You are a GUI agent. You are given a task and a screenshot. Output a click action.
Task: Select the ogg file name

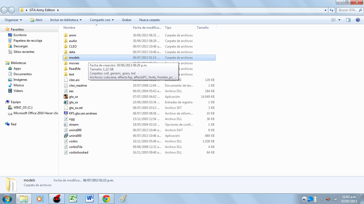(72, 119)
